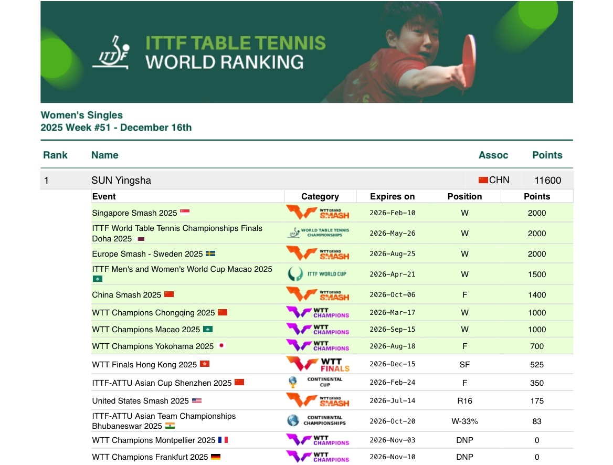Click the Europe Smash - Sweden 2025 event

click(147, 254)
